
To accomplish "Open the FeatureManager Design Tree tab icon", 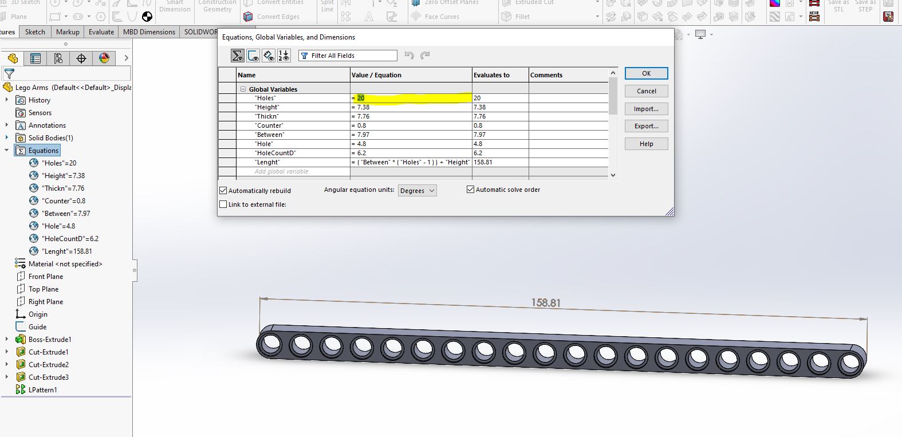I will 13,58.
